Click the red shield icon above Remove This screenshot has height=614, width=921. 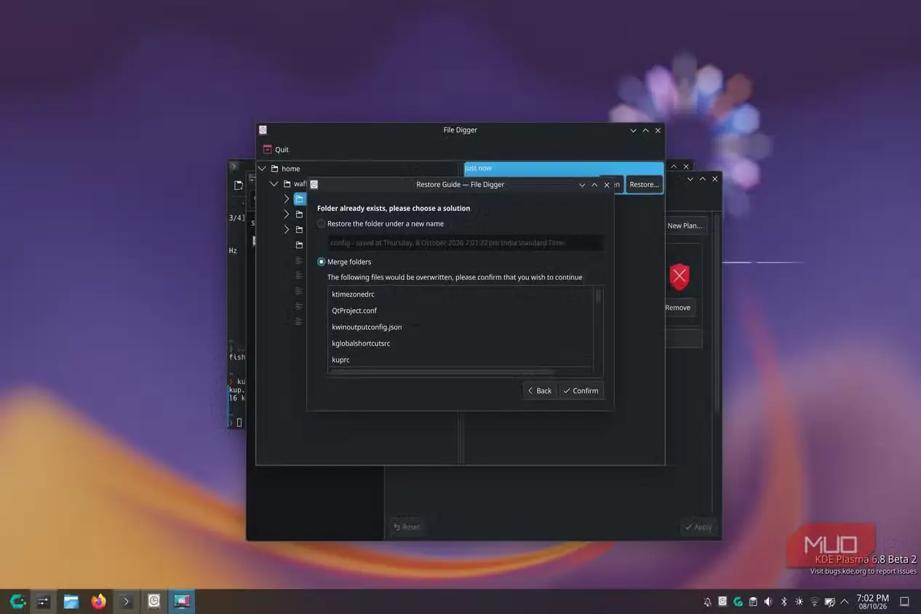(x=679, y=276)
